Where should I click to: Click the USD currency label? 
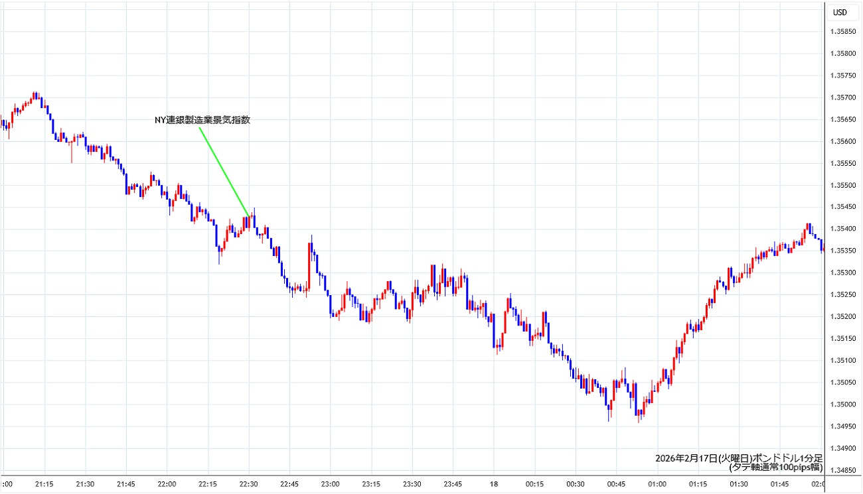pos(840,12)
